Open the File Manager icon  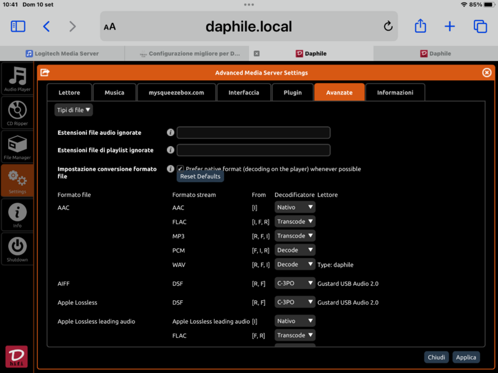(17, 147)
